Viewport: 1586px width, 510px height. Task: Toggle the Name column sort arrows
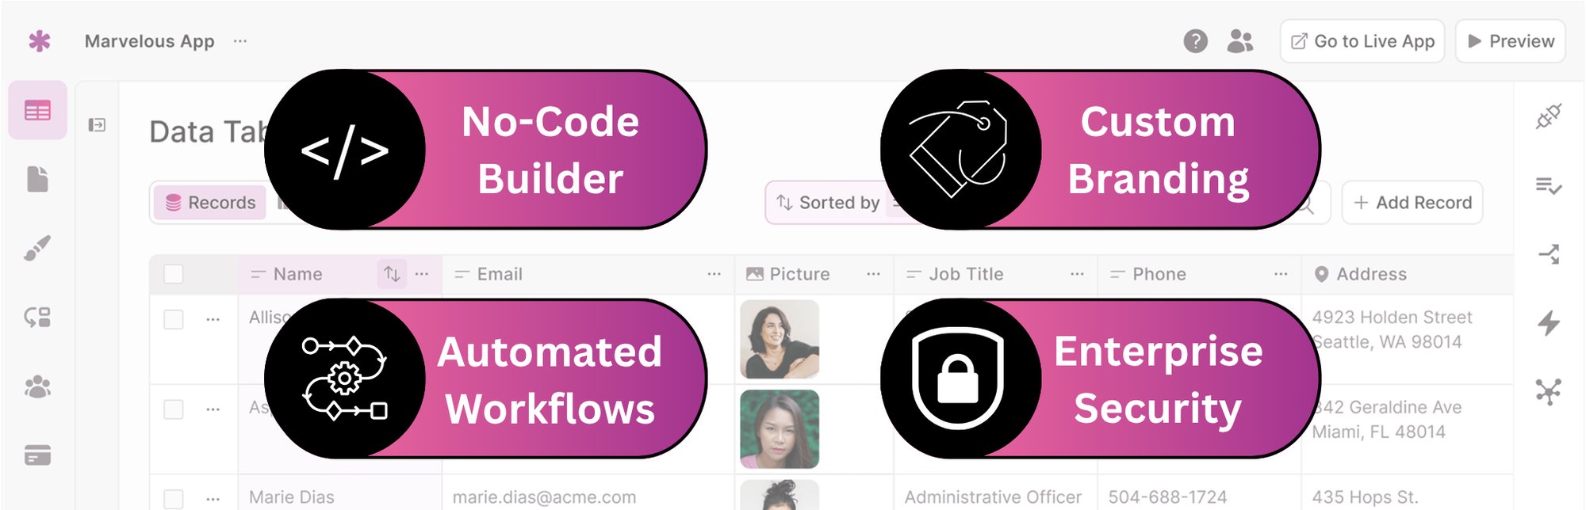coord(392,274)
